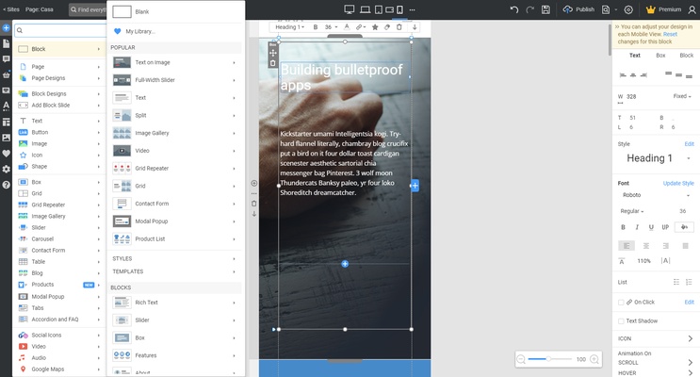700x377 pixels.
Task: Switch to landscape tablet view
Action: (x=389, y=9)
